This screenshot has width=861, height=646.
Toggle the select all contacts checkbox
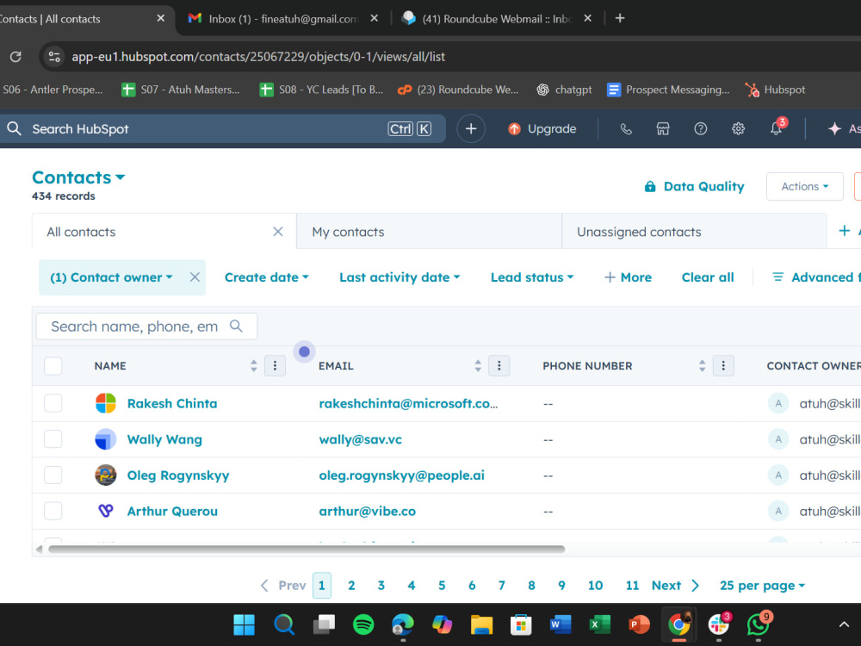pos(53,365)
